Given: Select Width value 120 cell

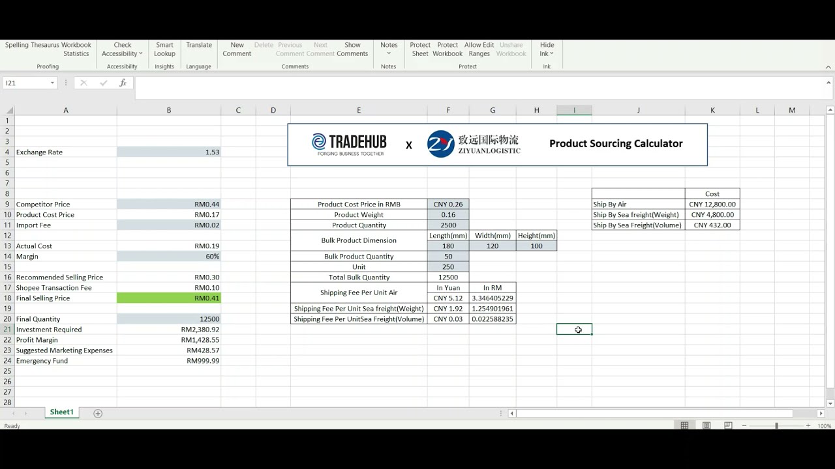Looking at the screenshot, I should [493, 246].
